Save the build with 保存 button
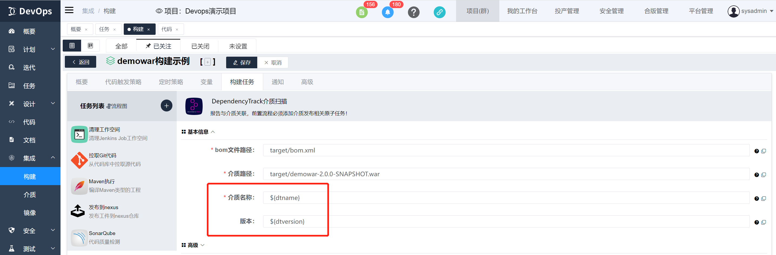 pos(242,62)
